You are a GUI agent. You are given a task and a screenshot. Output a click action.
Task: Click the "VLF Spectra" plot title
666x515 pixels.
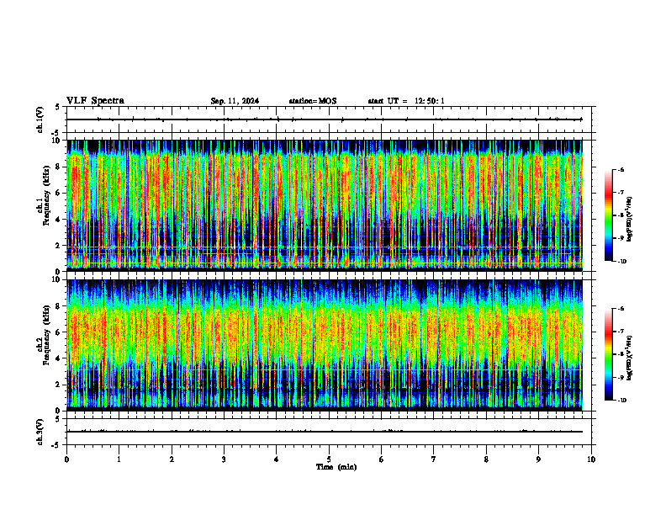95,101
